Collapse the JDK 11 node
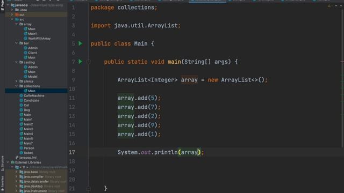 pos(12,167)
